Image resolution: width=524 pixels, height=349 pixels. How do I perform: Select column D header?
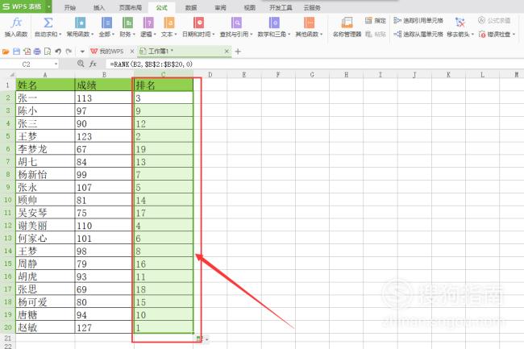click(x=210, y=74)
